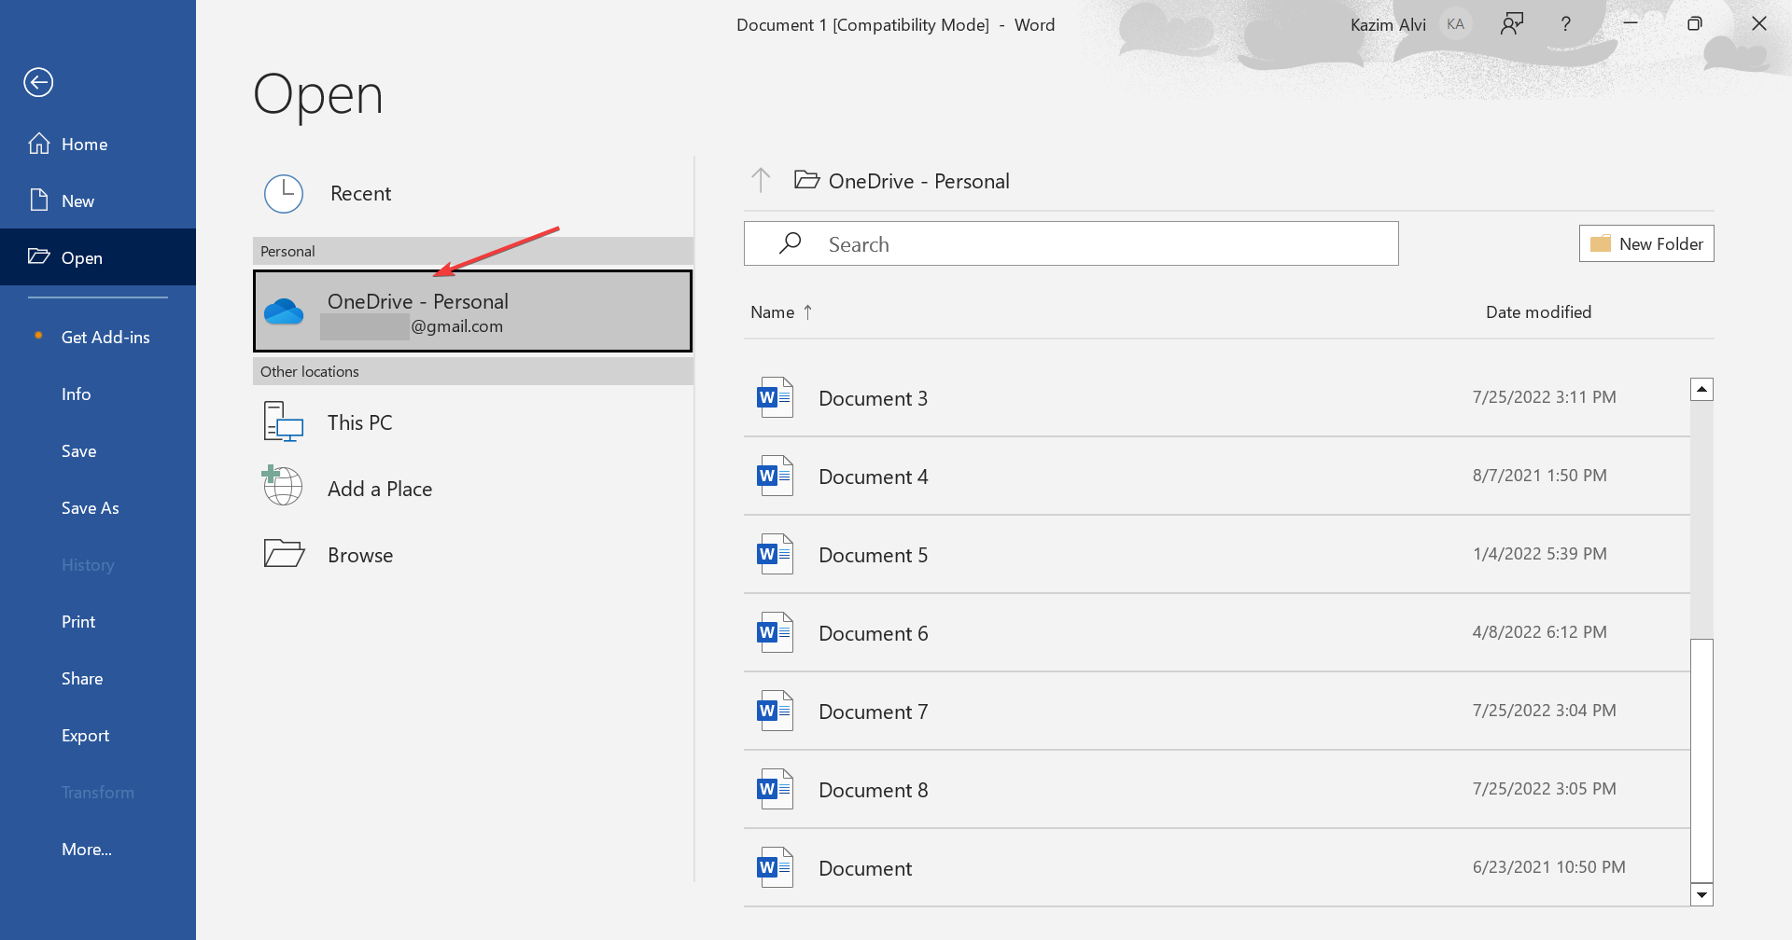Open the Print page
This screenshot has width=1792, height=940.
coord(98,621)
